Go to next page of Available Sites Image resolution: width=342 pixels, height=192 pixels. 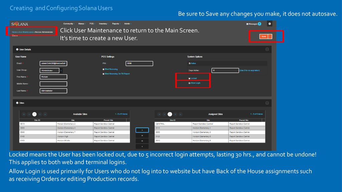click(40, 114)
